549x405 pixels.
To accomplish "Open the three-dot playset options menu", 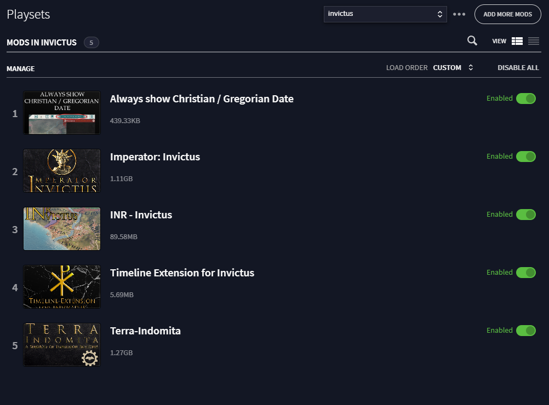I will click(x=459, y=14).
